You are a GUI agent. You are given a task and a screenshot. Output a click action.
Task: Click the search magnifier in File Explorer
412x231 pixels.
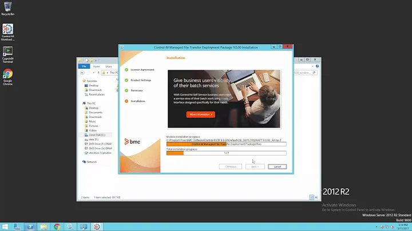(x=314, y=73)
